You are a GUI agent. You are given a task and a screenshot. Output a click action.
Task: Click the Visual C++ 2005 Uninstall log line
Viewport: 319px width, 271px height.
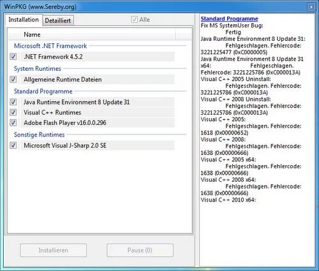point(235,79)
